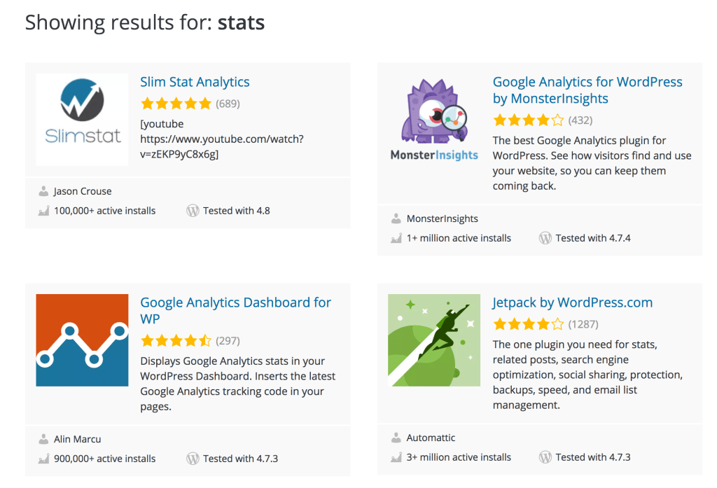
Task: Open the Slim Stat Analytics plugin page
Action: point(195,82)
